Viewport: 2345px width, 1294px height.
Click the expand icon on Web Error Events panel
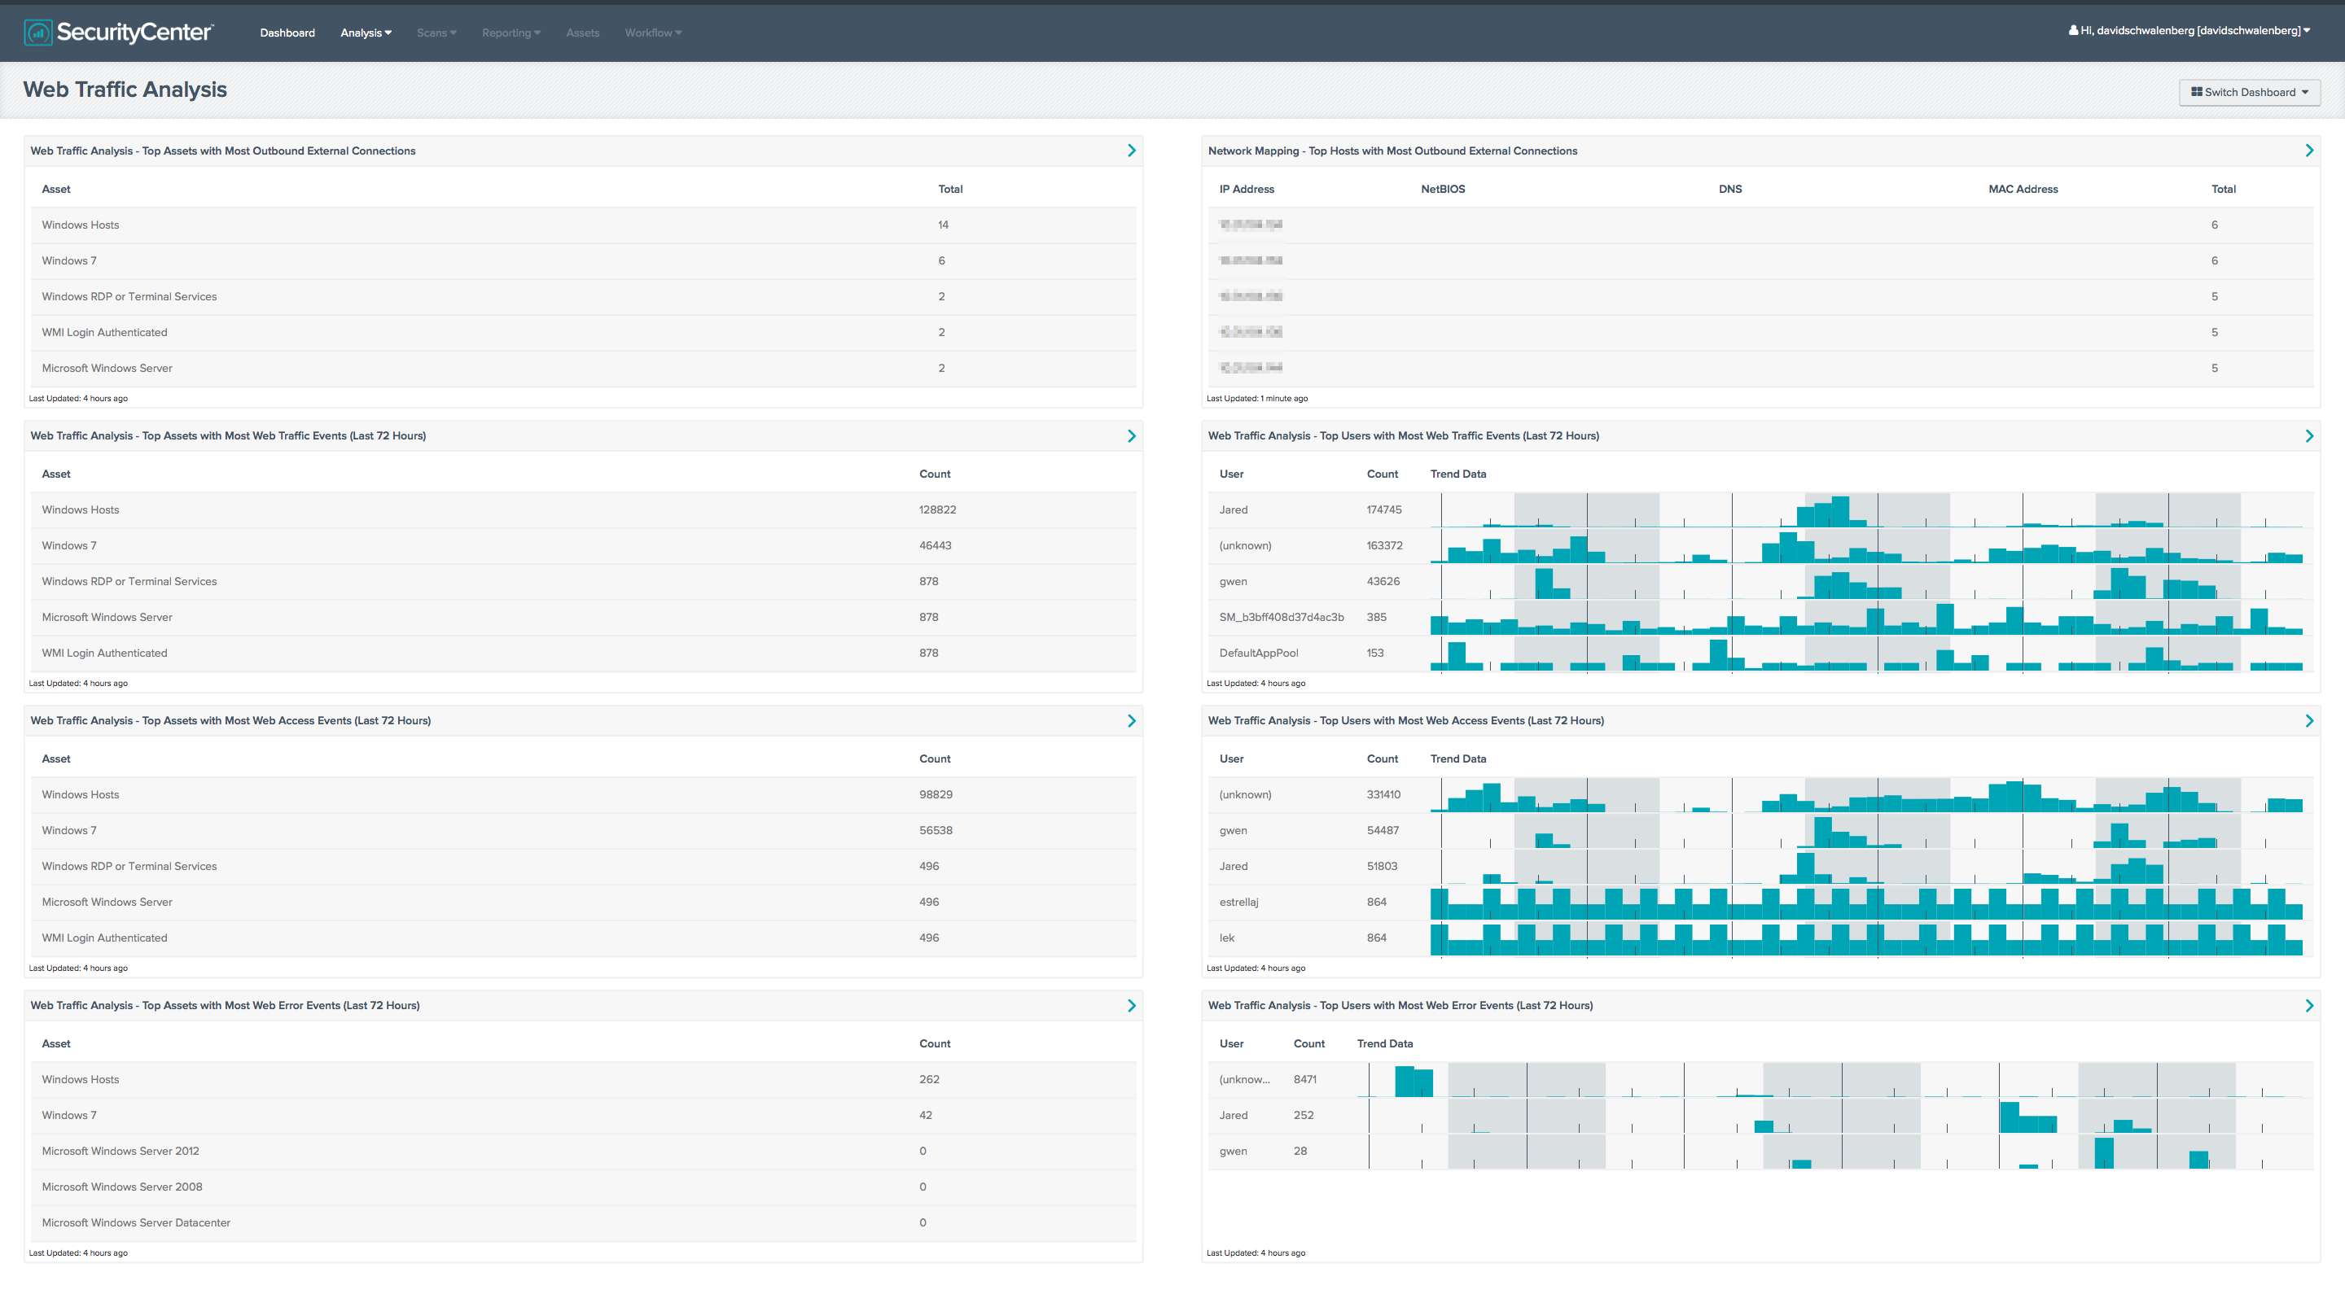click(1132, 1006)
